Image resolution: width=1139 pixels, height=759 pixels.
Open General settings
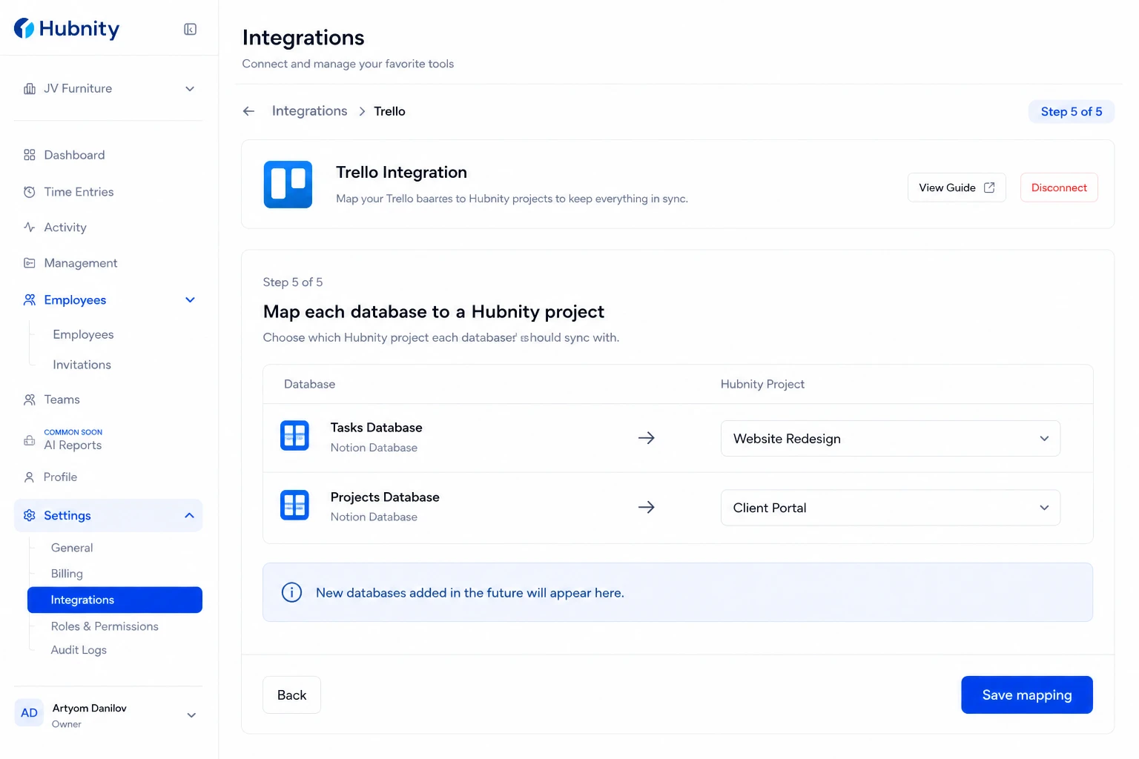pyautogui.click(x=72, y=548)
